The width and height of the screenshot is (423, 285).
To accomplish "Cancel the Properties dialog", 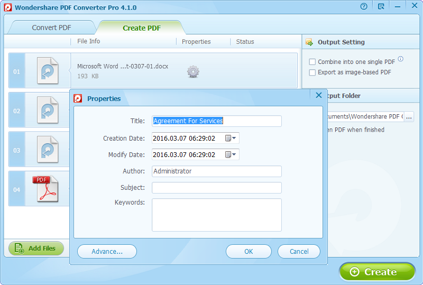I will coord(299,252).
